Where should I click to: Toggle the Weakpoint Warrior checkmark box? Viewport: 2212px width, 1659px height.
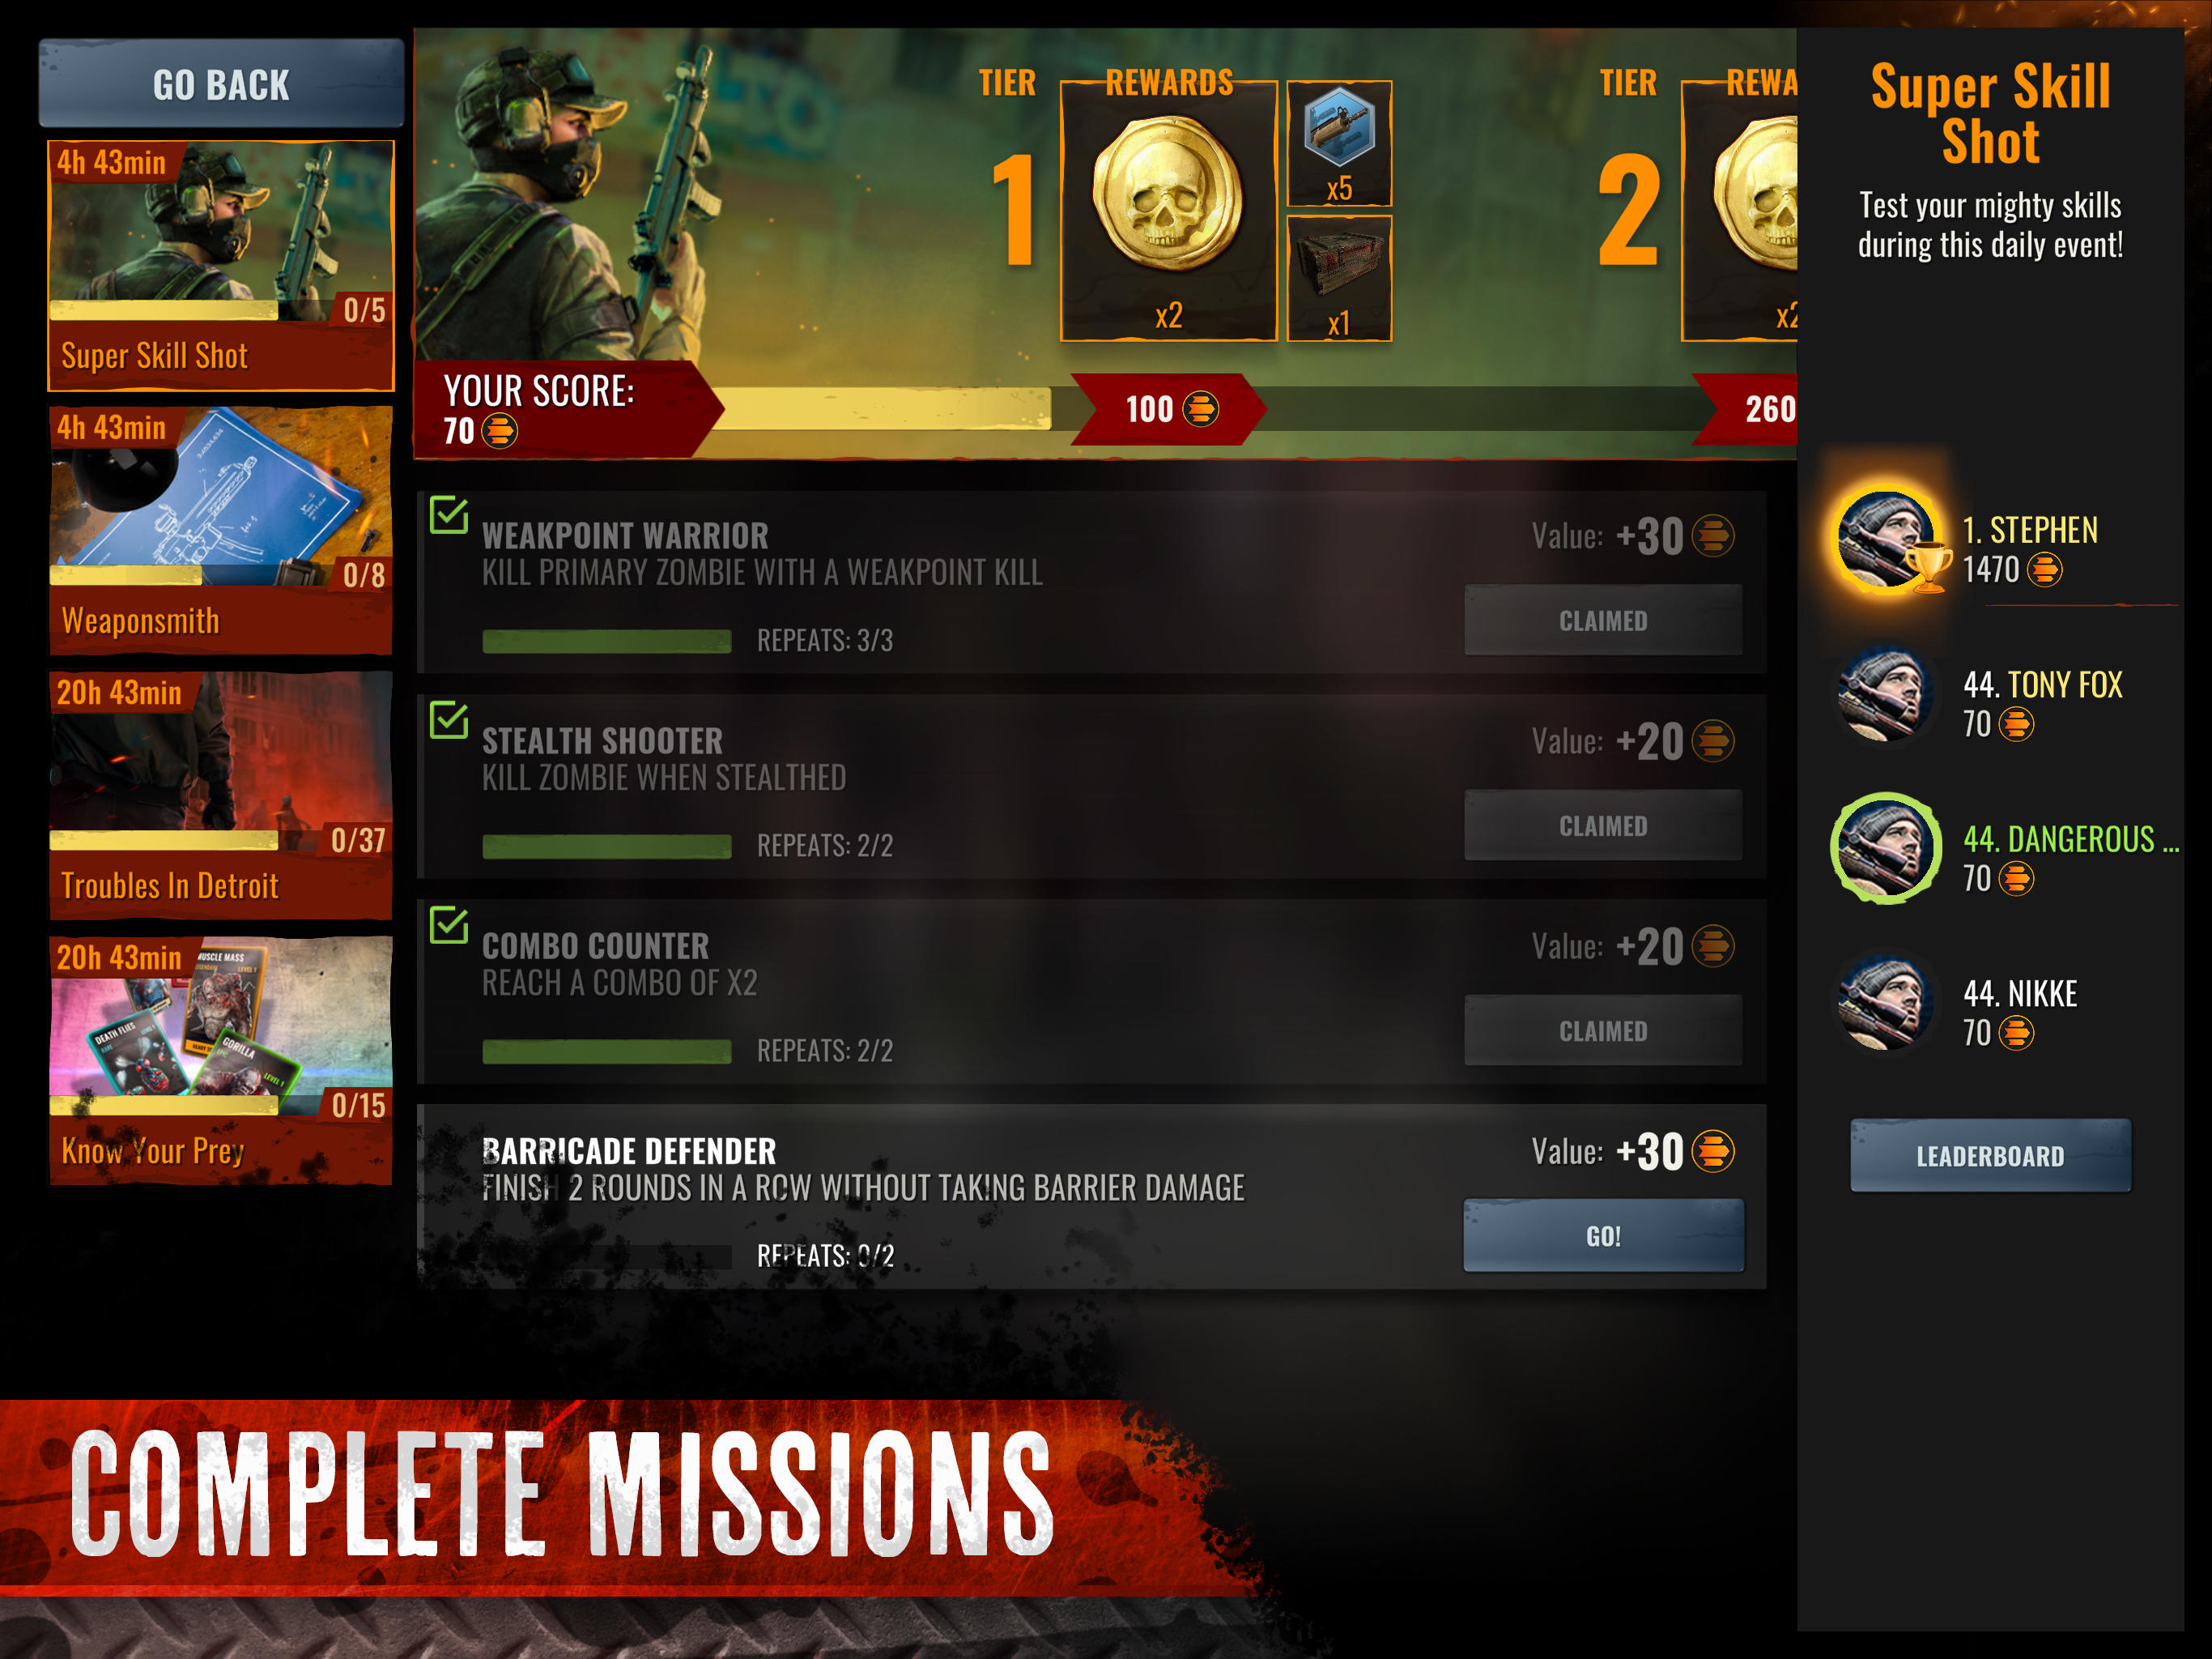pyautogui.click(x=449, y=514)
